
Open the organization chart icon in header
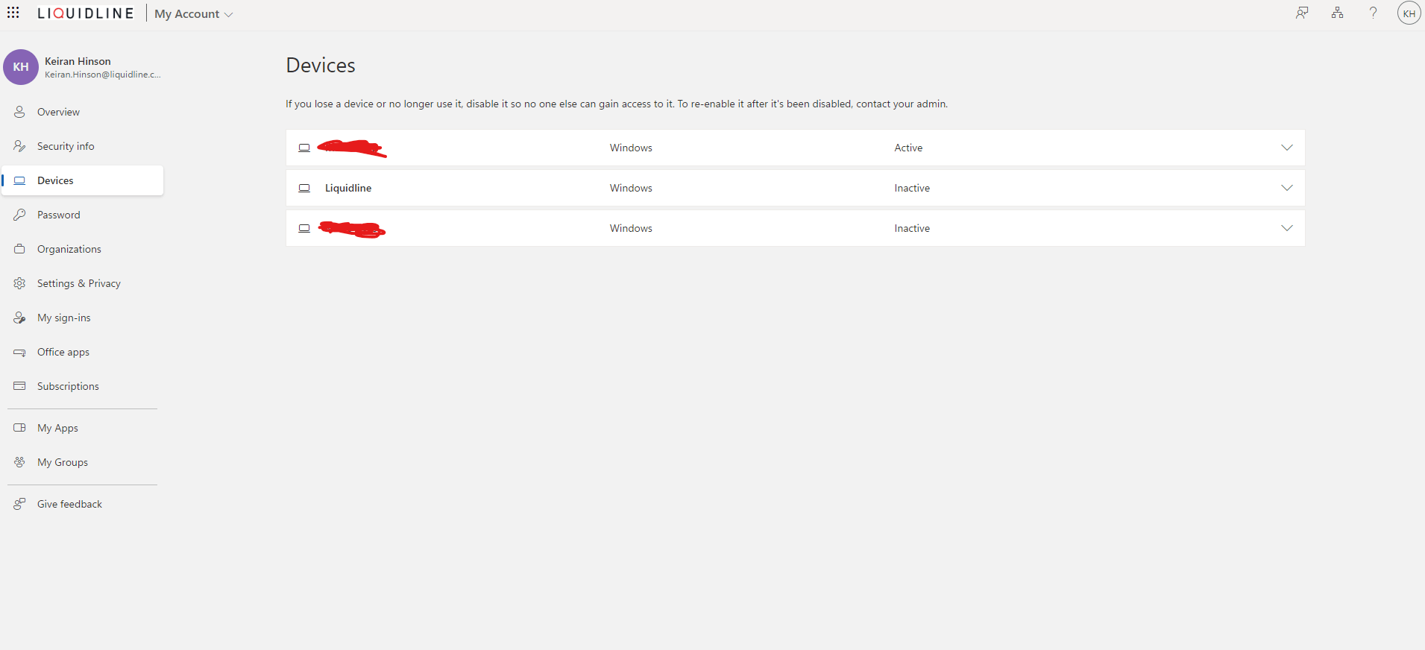[1338, 13]
